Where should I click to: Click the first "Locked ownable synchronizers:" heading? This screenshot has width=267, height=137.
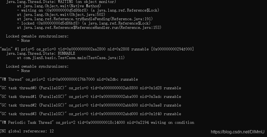(x=37, y=36)
